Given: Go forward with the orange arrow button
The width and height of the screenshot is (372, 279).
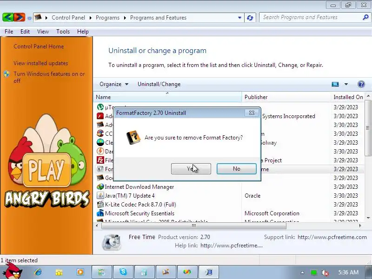Looking at the screenshot, I should point(20,17).
